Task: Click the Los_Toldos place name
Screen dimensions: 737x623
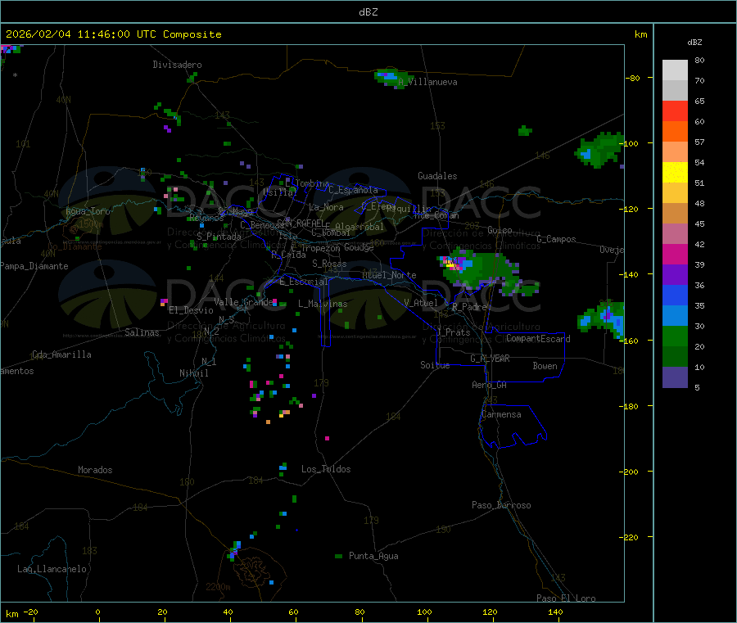Action: click(x=326, y=469)
